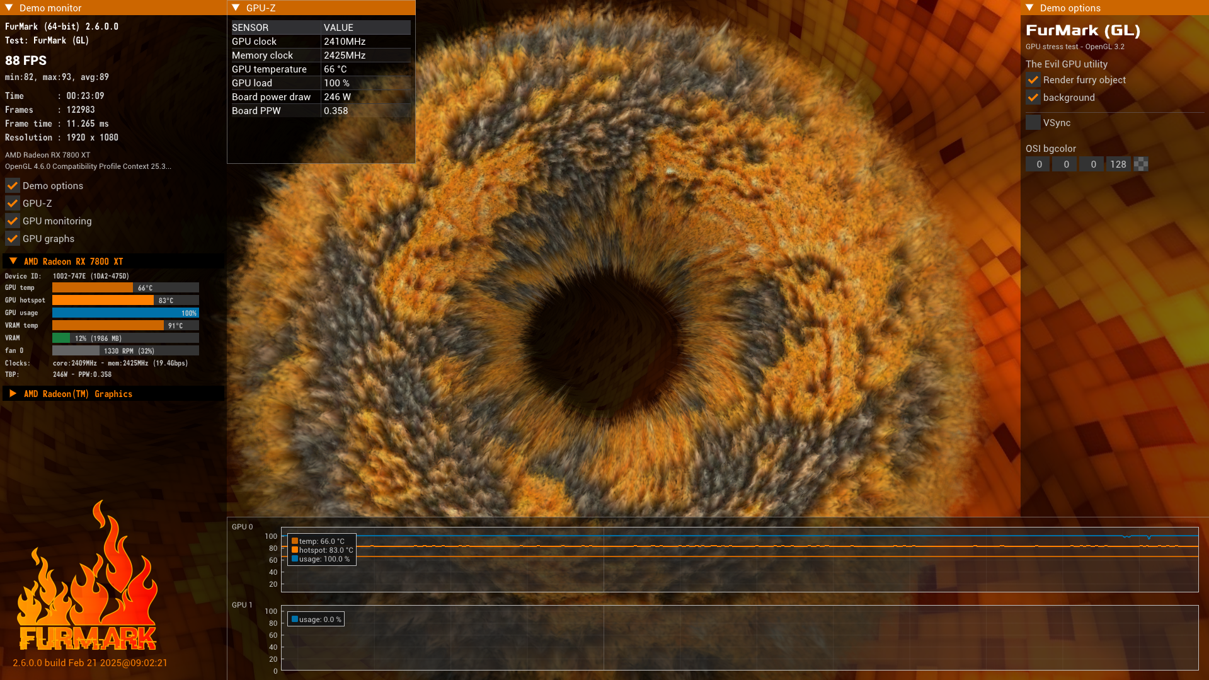Click the GPU 1 graph label
Image resolution: width=1209 pixels, height=680 pixels.
pyautogui.click(x=242, y=604)
